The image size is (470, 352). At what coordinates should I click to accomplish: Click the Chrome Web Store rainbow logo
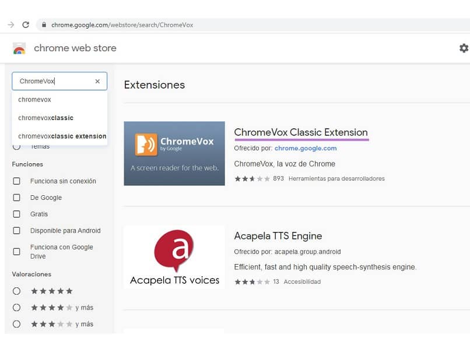pos(19,48)
